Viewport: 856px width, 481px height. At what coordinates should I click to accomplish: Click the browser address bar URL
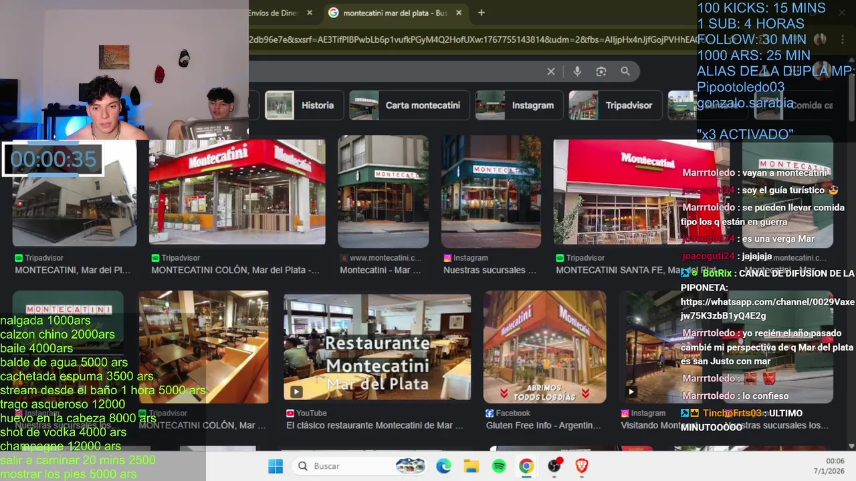(471, 39)
